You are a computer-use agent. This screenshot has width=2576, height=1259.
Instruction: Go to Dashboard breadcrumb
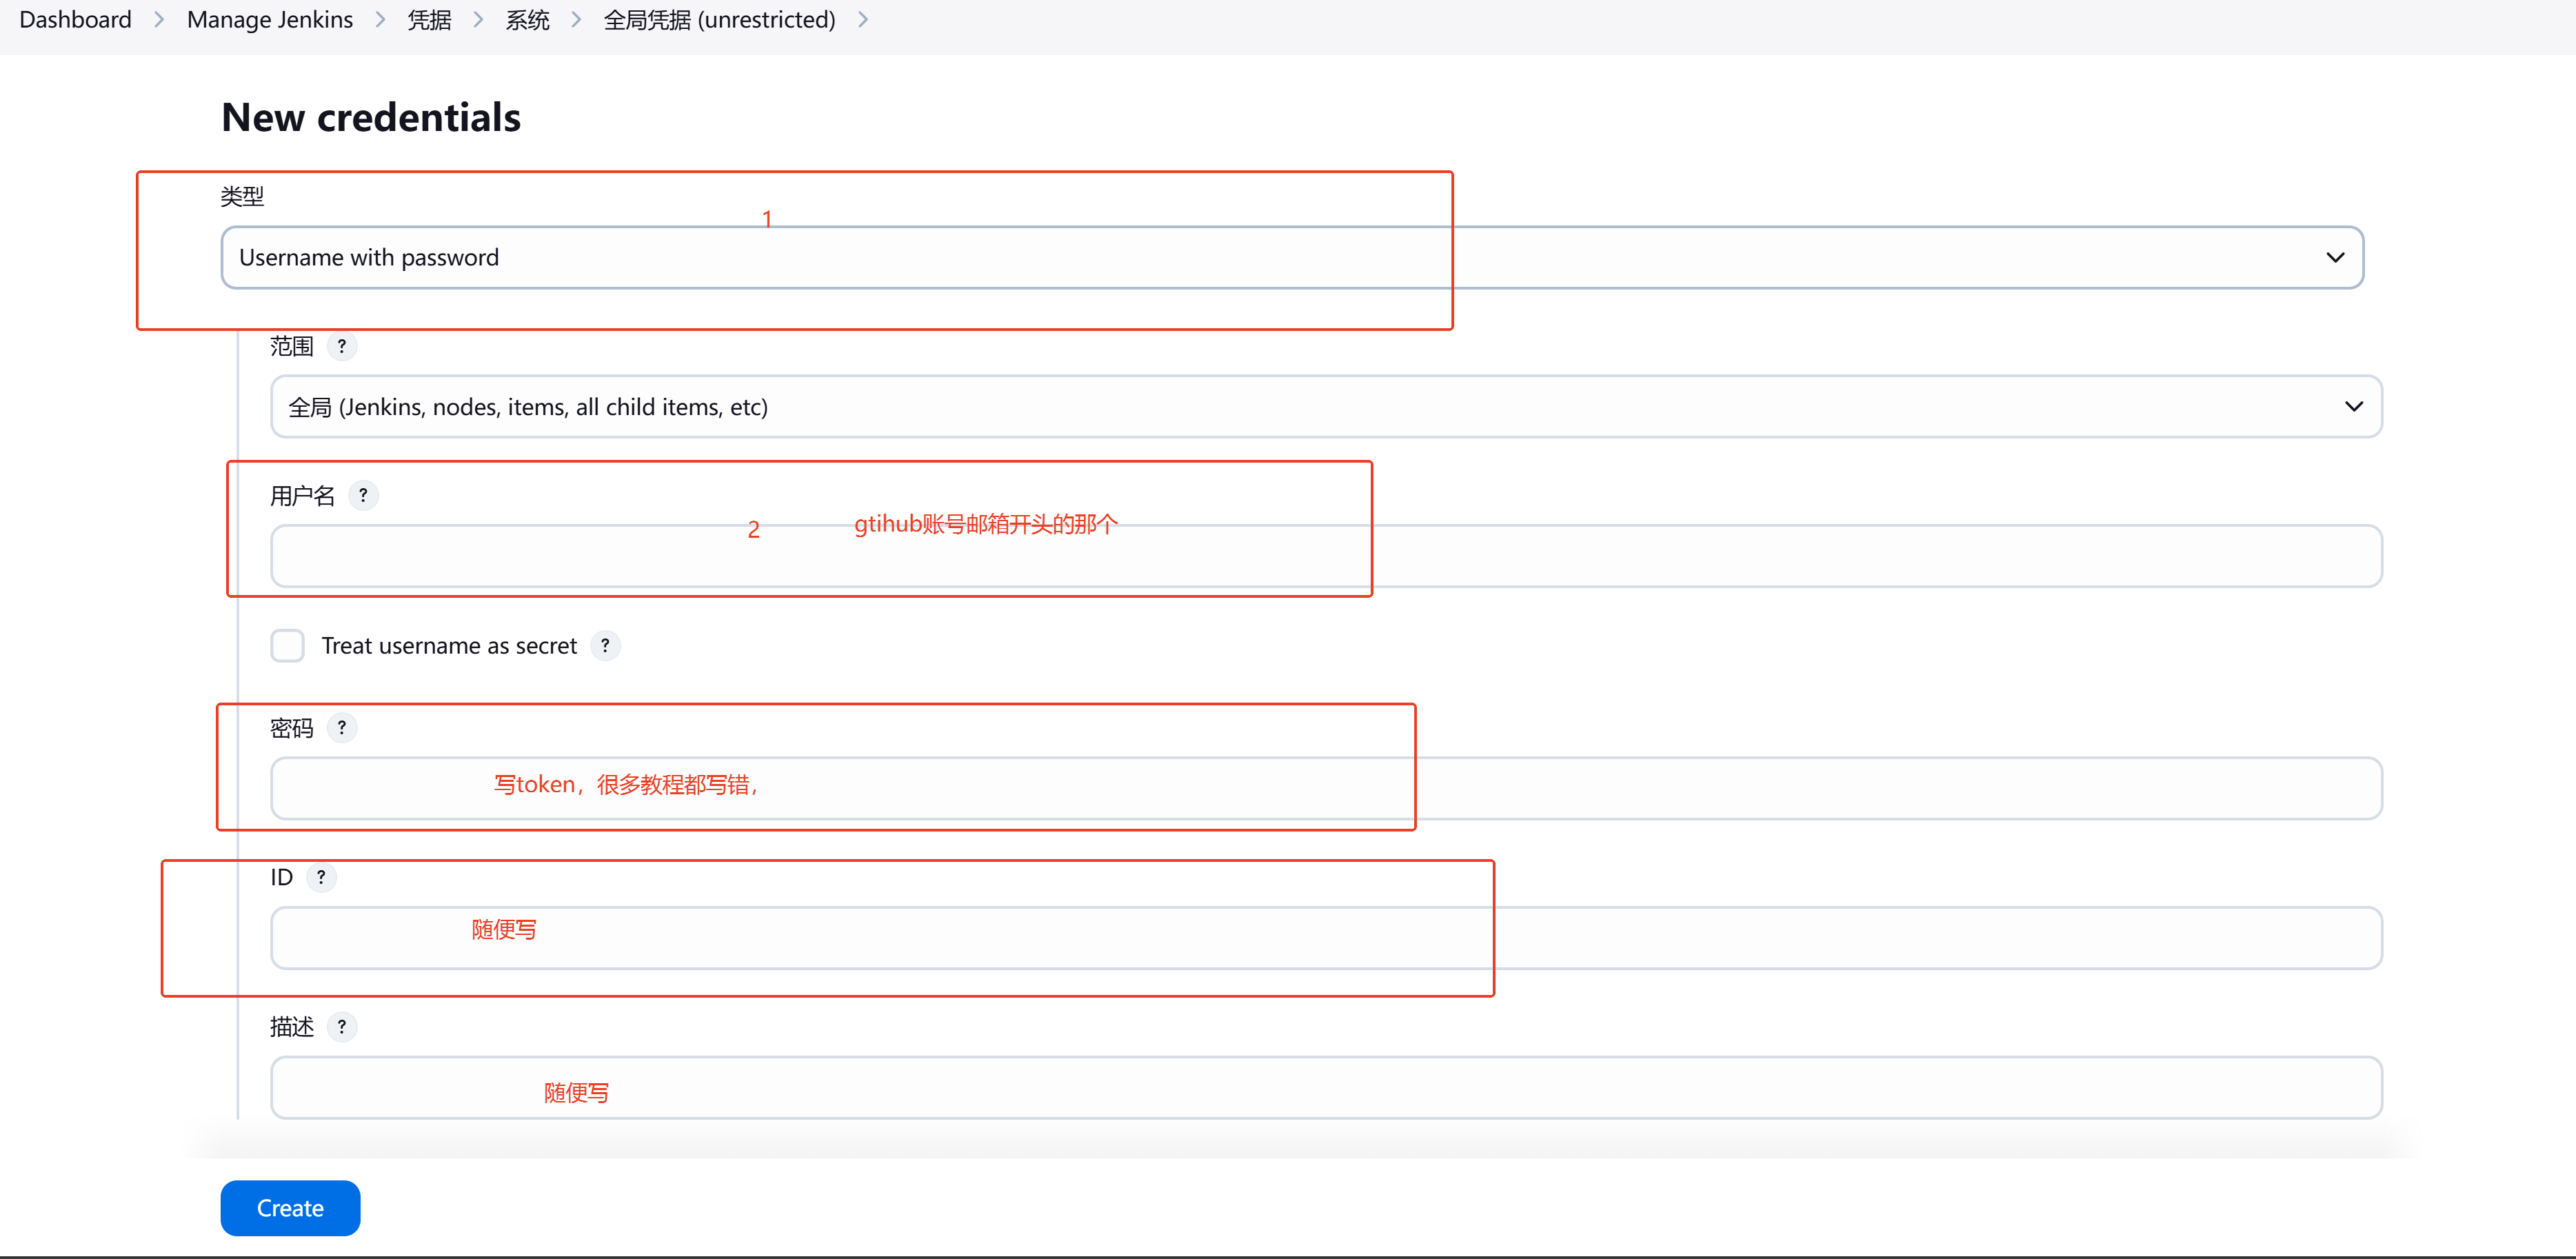click(75, 20)
